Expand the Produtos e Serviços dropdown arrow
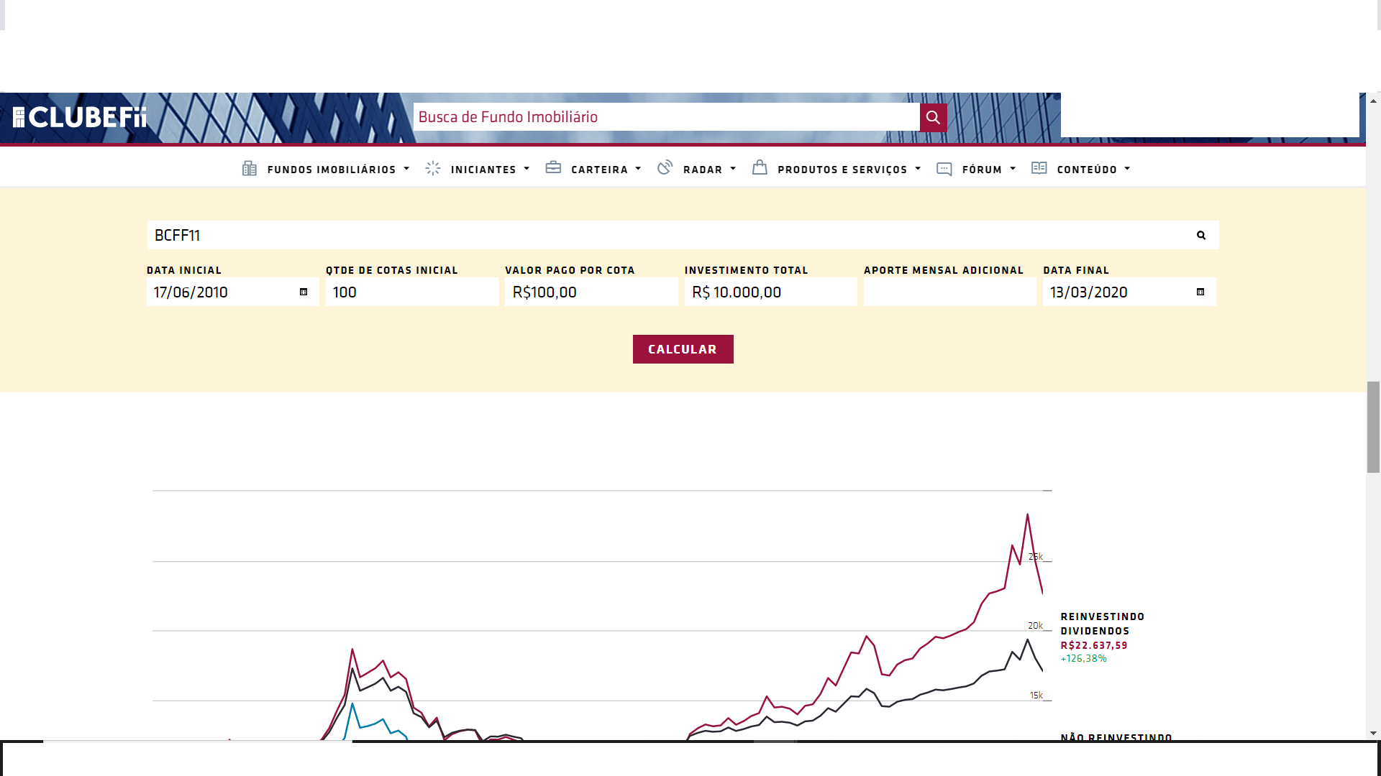 point(918,169)
